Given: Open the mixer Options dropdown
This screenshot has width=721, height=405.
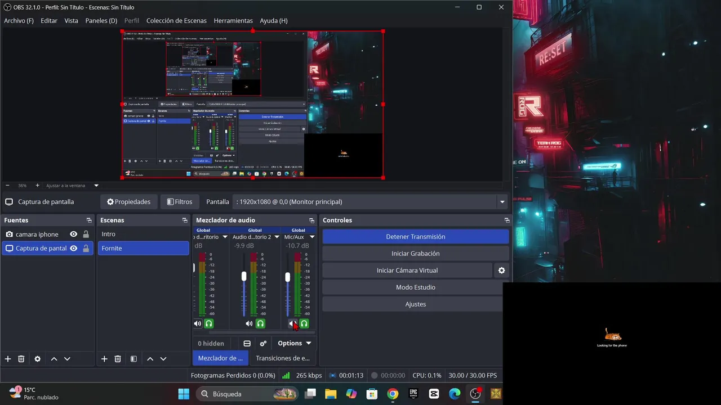Looking at the screenshot, I should point(294,344).
